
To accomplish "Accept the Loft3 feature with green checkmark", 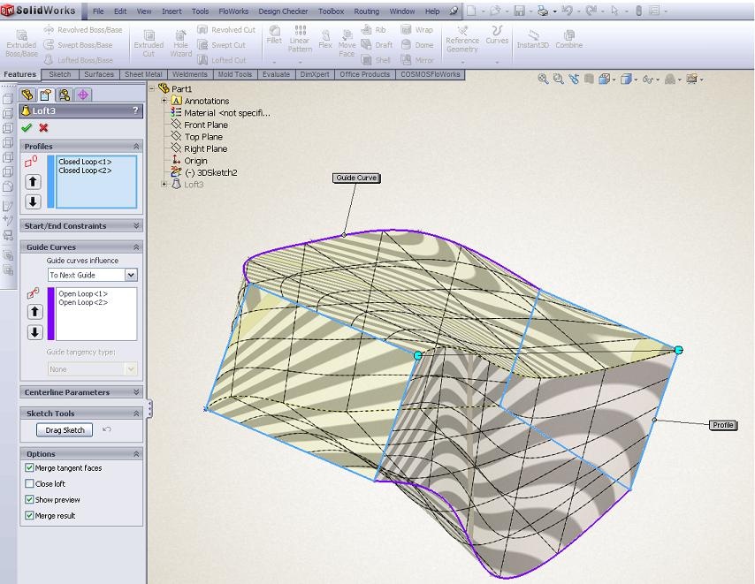I will coord(27,128).
